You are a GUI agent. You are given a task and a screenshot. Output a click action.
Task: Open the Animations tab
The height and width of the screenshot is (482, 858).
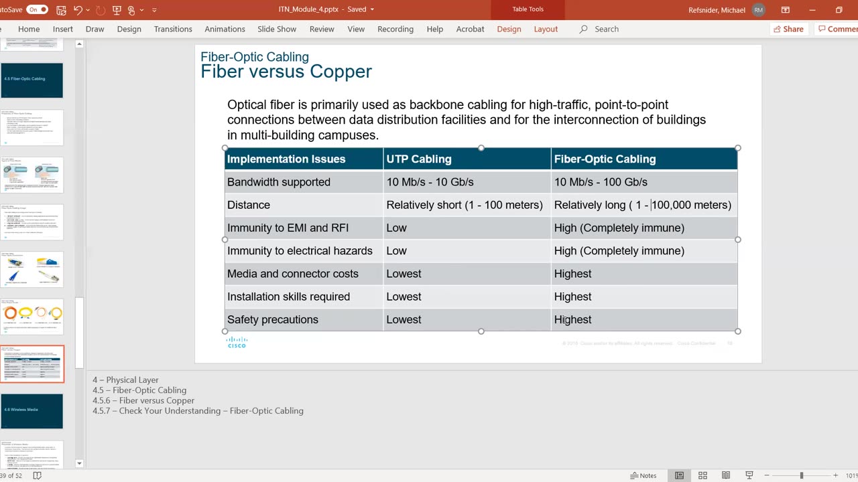(x=225, y=29)
